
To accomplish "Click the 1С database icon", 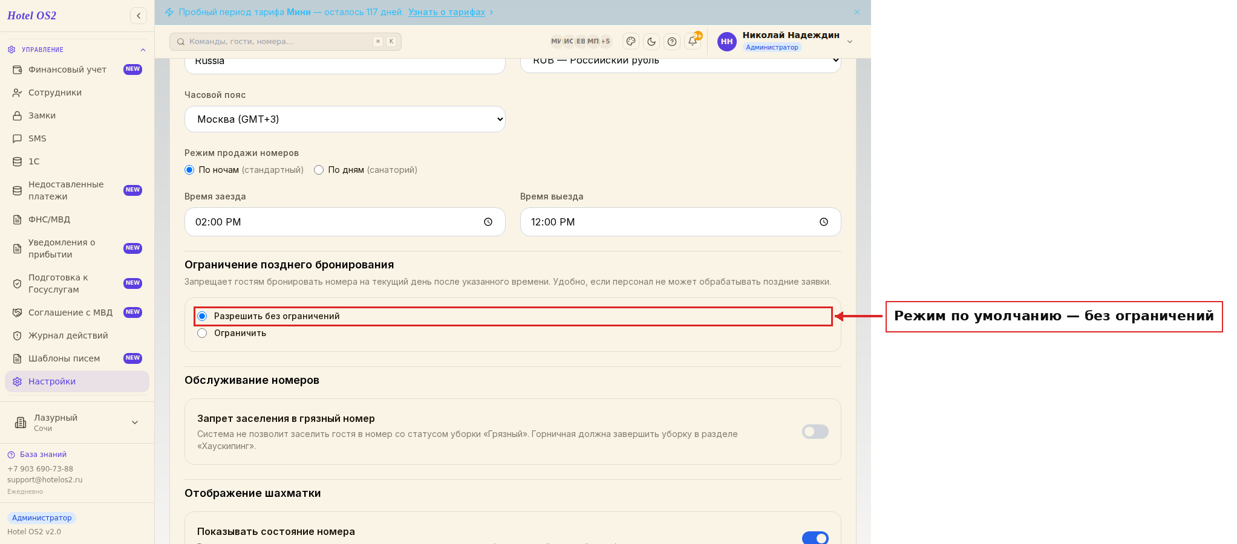I will 18,161.
